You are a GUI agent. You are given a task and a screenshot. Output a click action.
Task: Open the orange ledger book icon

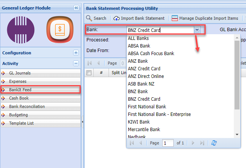tap(59, 30)
